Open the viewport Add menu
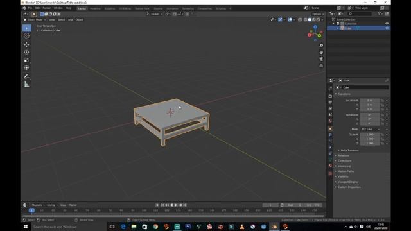 70,20
